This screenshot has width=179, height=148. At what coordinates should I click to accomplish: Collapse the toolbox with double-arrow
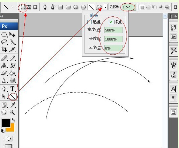click(2, 16)
